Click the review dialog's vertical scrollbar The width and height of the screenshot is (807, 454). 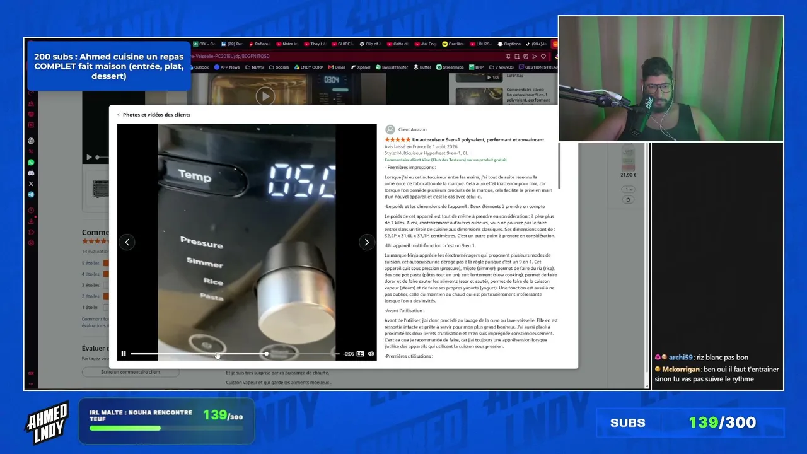coord(559,165)
